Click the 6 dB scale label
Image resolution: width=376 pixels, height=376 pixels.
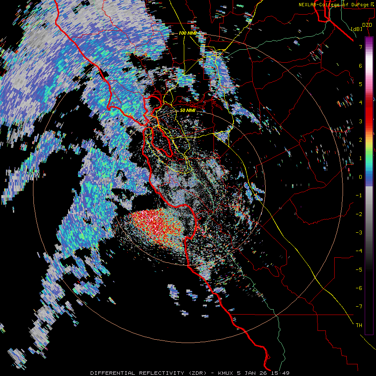pos(361,66)
